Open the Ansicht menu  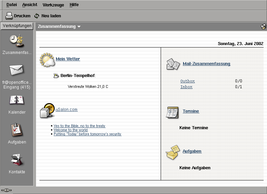tap(30, 5)
